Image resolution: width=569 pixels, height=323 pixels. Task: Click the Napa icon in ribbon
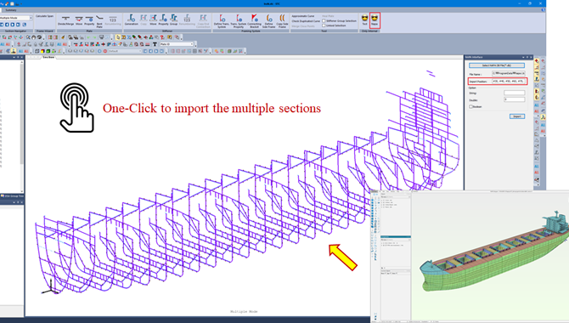coord(375,20)
